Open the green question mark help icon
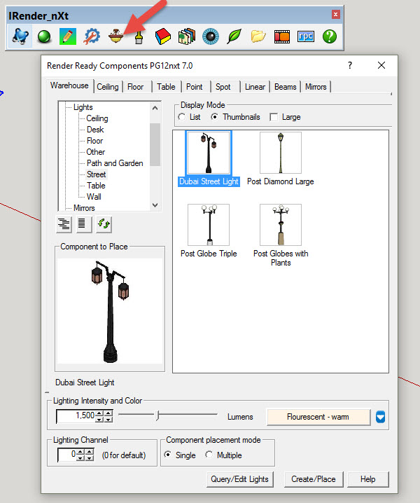The width and height of the screenshot is (420, 503). click(x=330, y=36)
